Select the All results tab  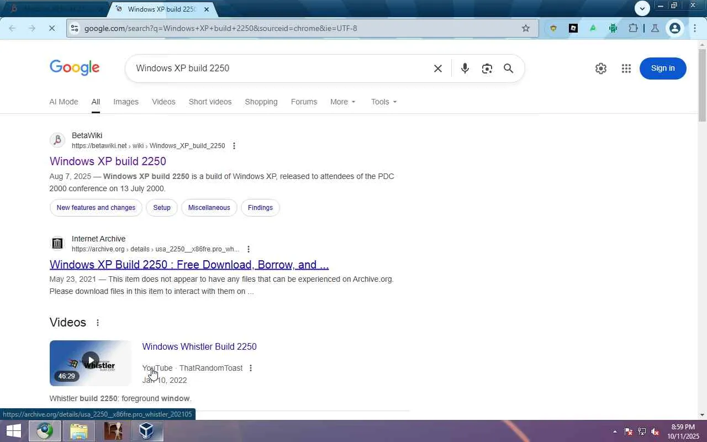(x=96, y=102)
